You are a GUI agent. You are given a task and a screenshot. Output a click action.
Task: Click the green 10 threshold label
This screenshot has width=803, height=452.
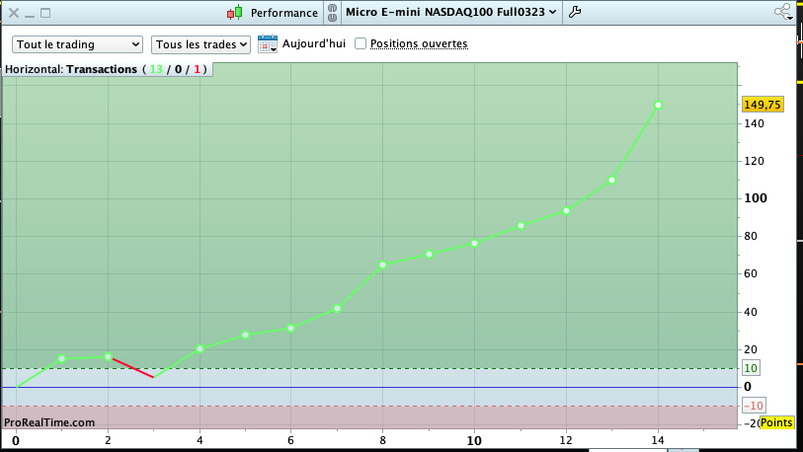click(751, 368)
